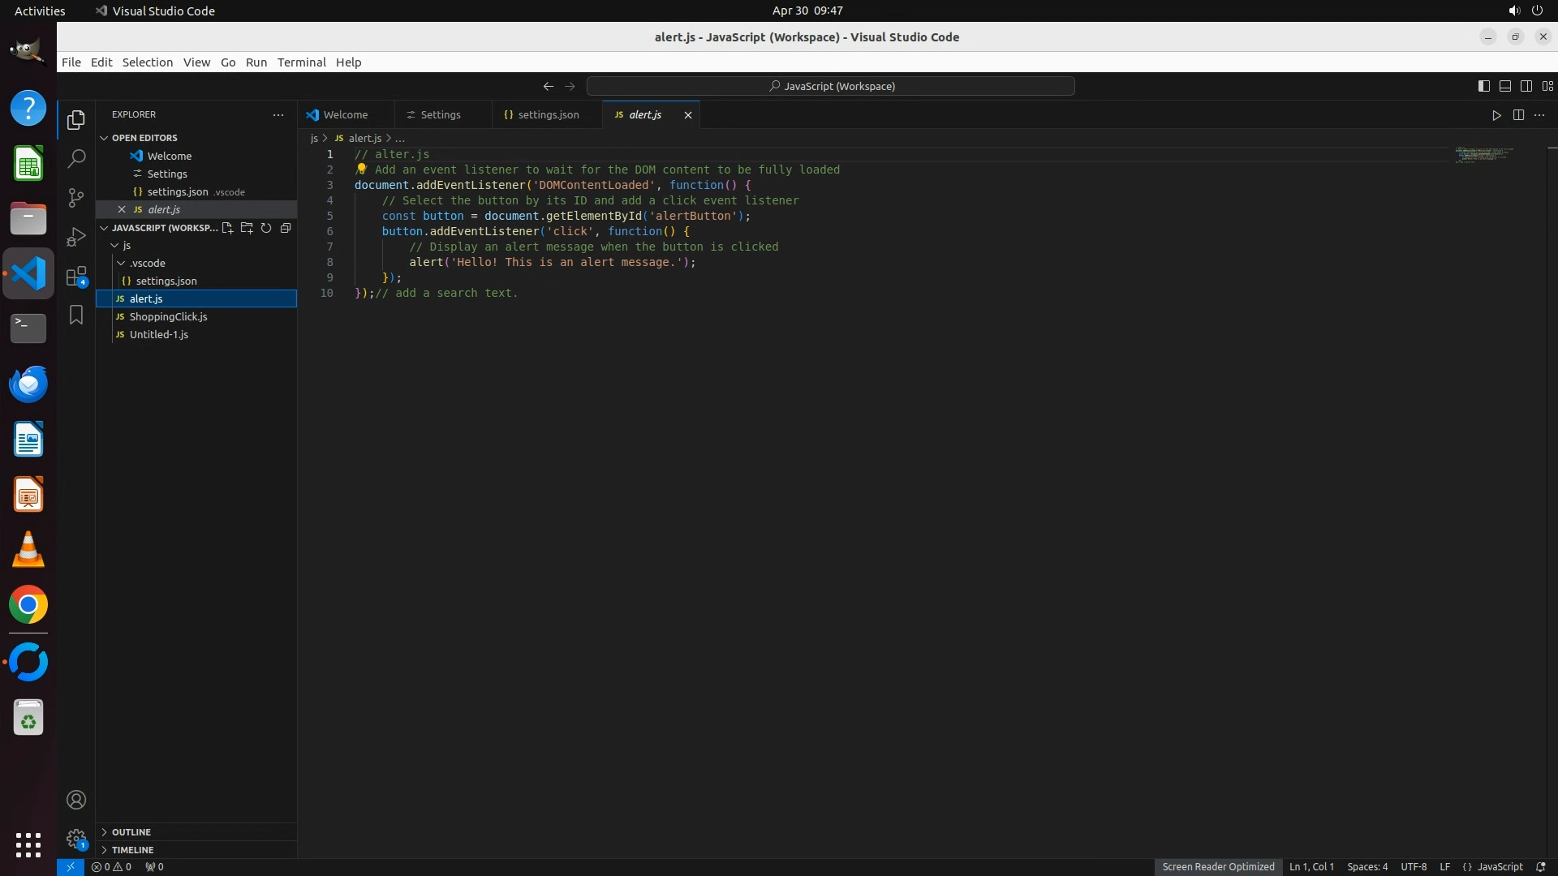This screenshot has width=1558, height=876.
Task: Click JavaScript language mode in status bar
Action: [x=1499, y=867]
